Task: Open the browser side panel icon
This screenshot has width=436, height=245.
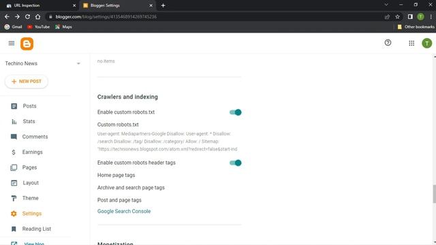Action: 410,16
